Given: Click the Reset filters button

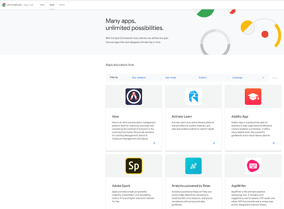Looking at the screenshot, I should point(275,78).
